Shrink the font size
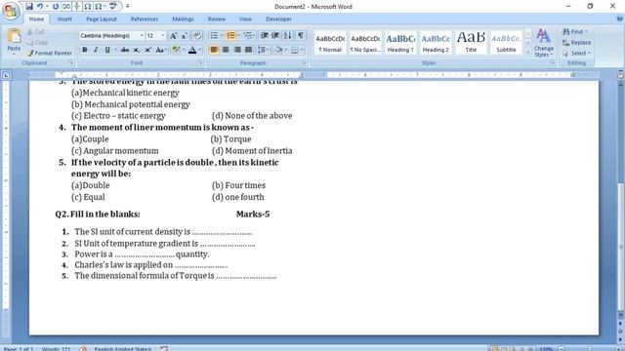Viewport: 625px width, 351px height. click(x=185, y=36)
